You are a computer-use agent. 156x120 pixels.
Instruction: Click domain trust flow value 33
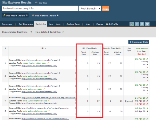pyautogui.click(x=110, y=111)
